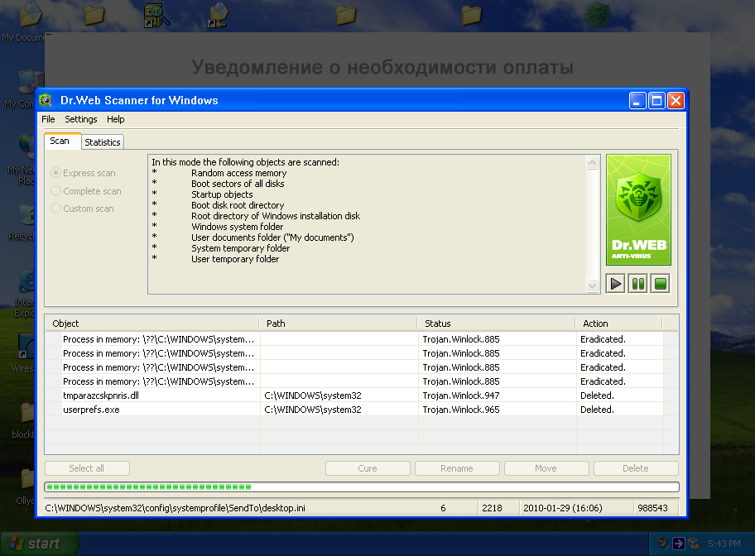The height and width of the screenshot is (556, 755).
Task: Click the Dr.WEB Anti-Virus spider logo
Action: pyautogui.click(x=638, y=209)
